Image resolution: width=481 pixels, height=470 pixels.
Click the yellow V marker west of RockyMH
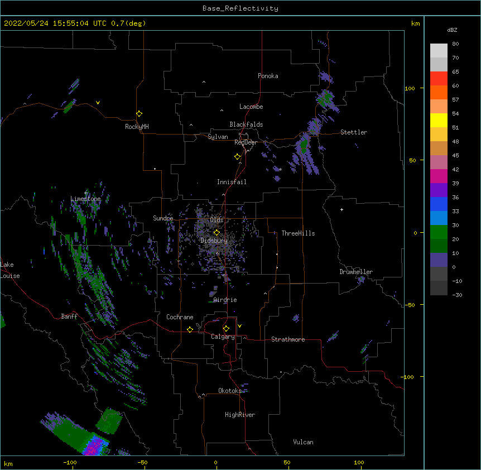(98, 103)
